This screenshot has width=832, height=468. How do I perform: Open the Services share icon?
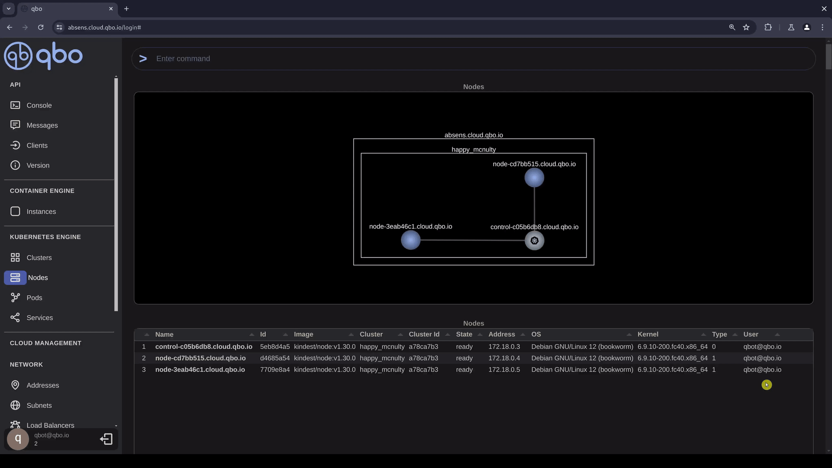pos(15,318)
